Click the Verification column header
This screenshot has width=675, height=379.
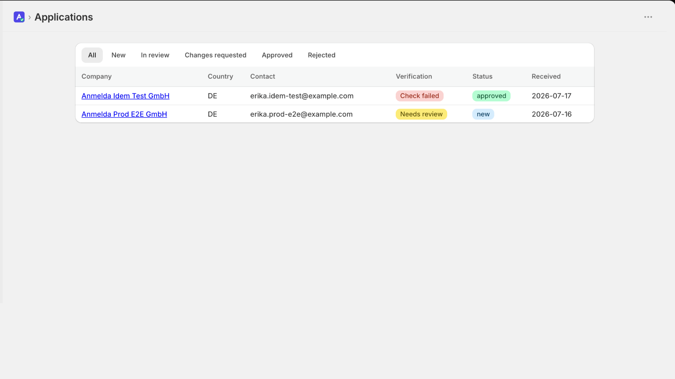pos(414,77)
